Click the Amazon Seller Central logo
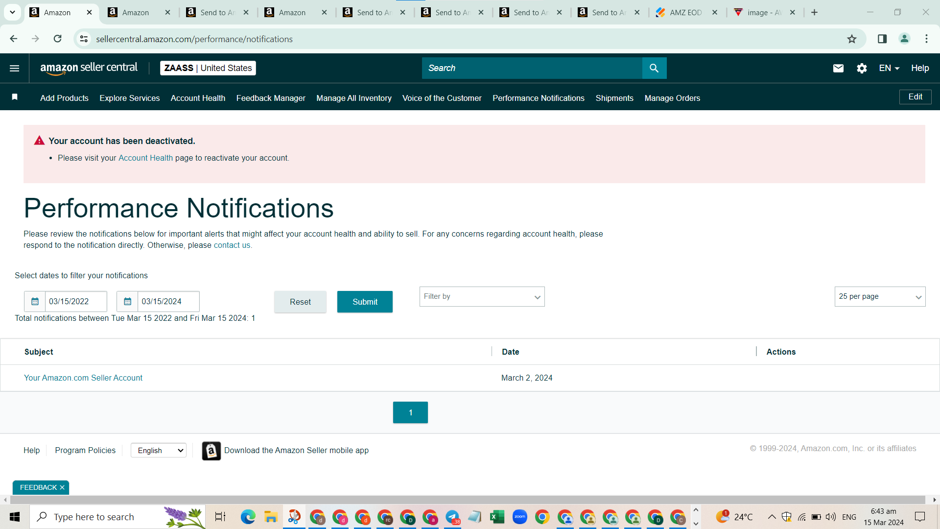 tap(89, 68)
